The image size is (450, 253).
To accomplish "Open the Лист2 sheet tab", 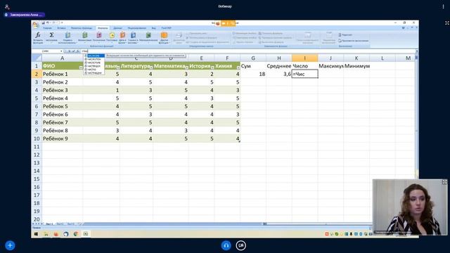I will (x=60, y=223).
